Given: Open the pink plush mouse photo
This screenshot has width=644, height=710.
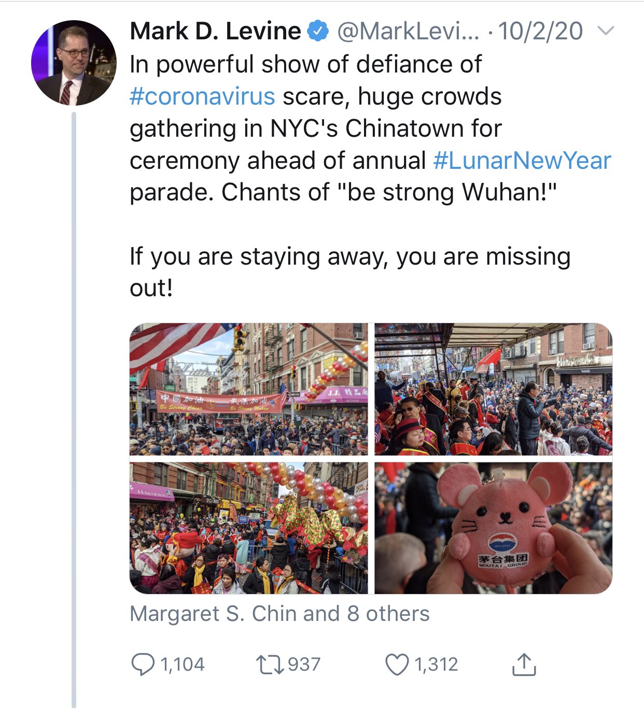Looking at the screenshot, I should tap(493, 528).
